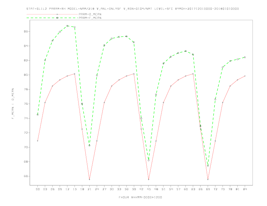Image resolution: width=267 pixels, height=206 pixels.
Task: Click the x-axis tick label 48
Action: [156, 189]
